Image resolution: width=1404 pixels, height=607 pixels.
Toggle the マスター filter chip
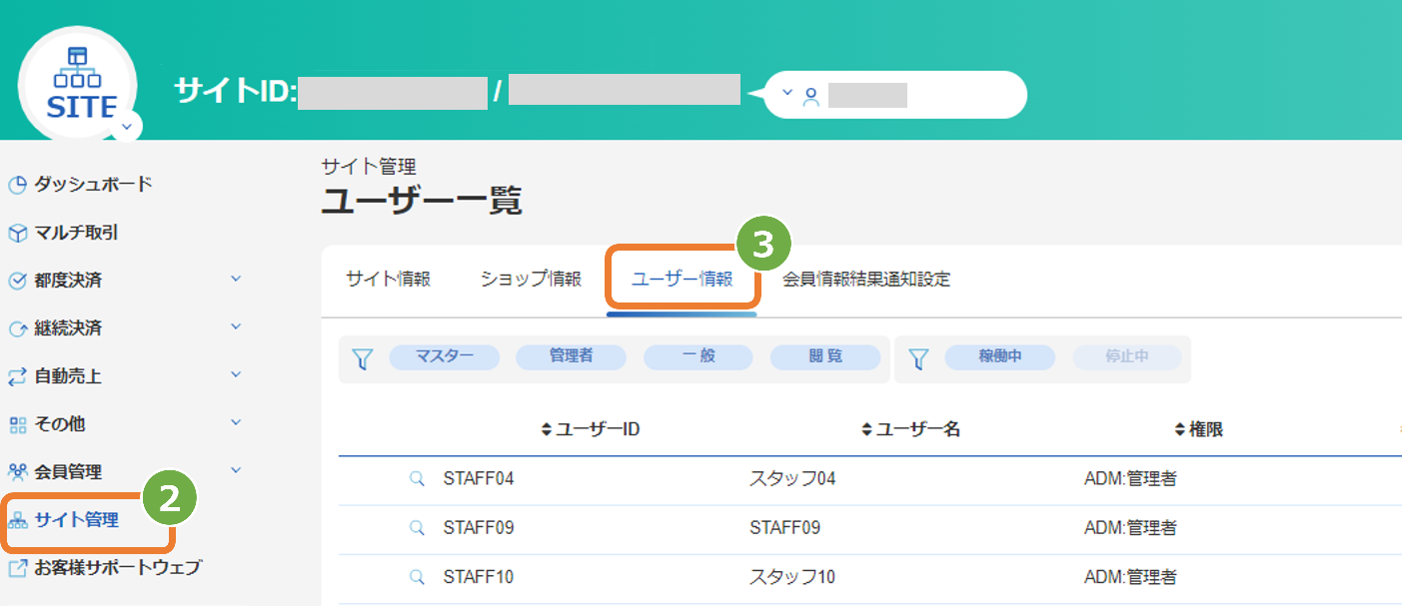click(x=444, y=356)
